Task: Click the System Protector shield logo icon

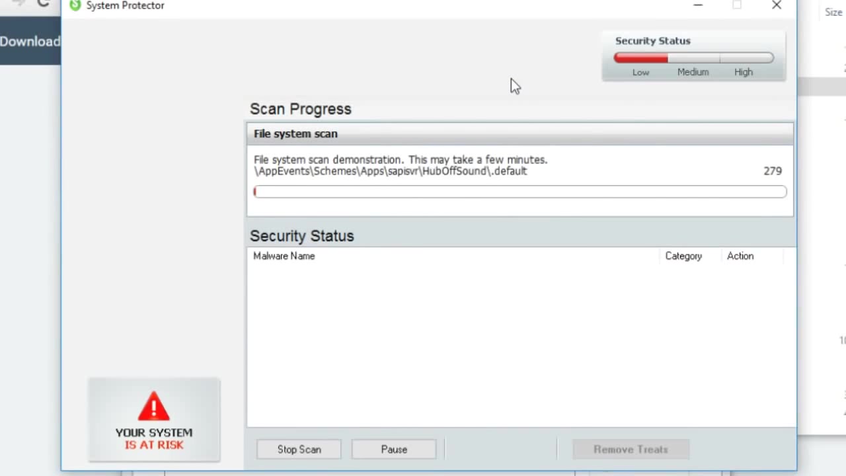Action: [x=75, y=5]
